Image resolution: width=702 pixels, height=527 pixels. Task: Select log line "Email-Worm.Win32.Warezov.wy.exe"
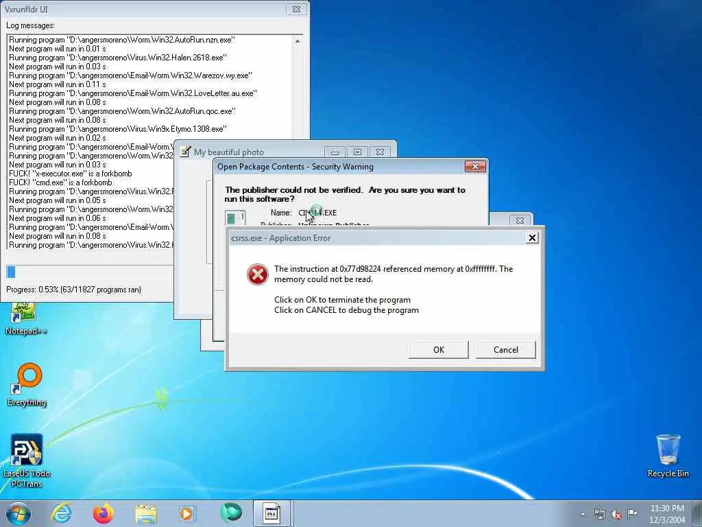pyautogui.click(x=130, y=75)
